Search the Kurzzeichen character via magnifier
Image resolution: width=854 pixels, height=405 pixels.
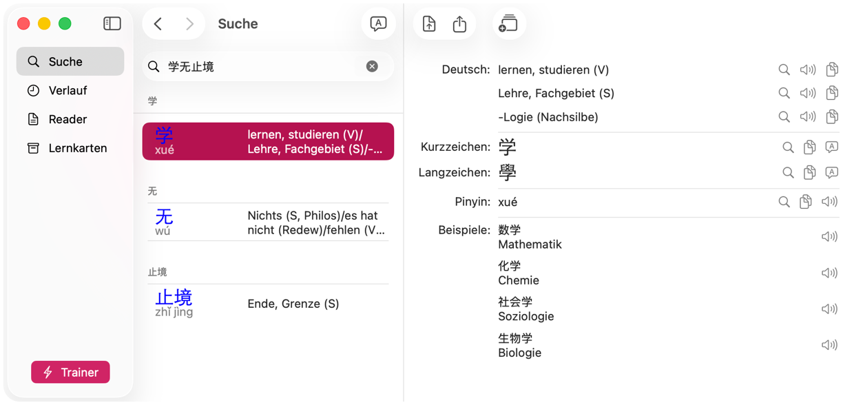(x=788, y=147)
